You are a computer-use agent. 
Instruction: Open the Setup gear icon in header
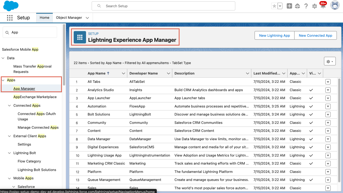[315, 6]
